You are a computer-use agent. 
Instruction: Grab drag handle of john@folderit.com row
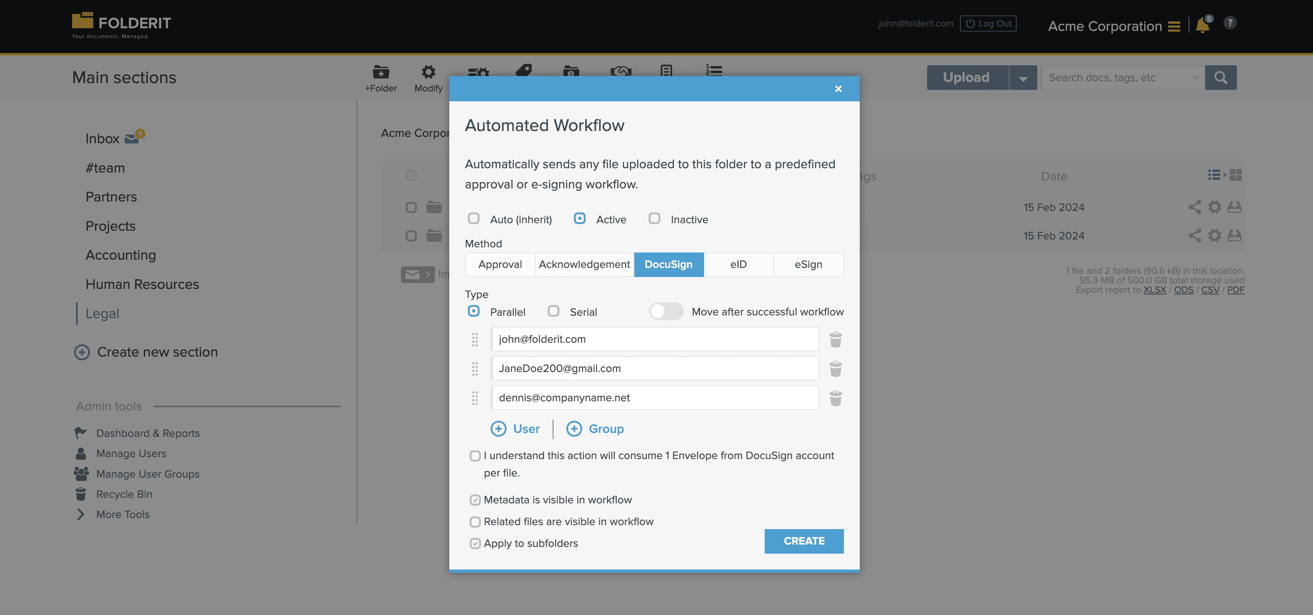tap(475, 340)
